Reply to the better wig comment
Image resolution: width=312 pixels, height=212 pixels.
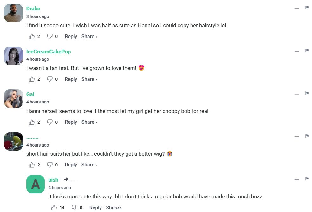pos(71,165)
